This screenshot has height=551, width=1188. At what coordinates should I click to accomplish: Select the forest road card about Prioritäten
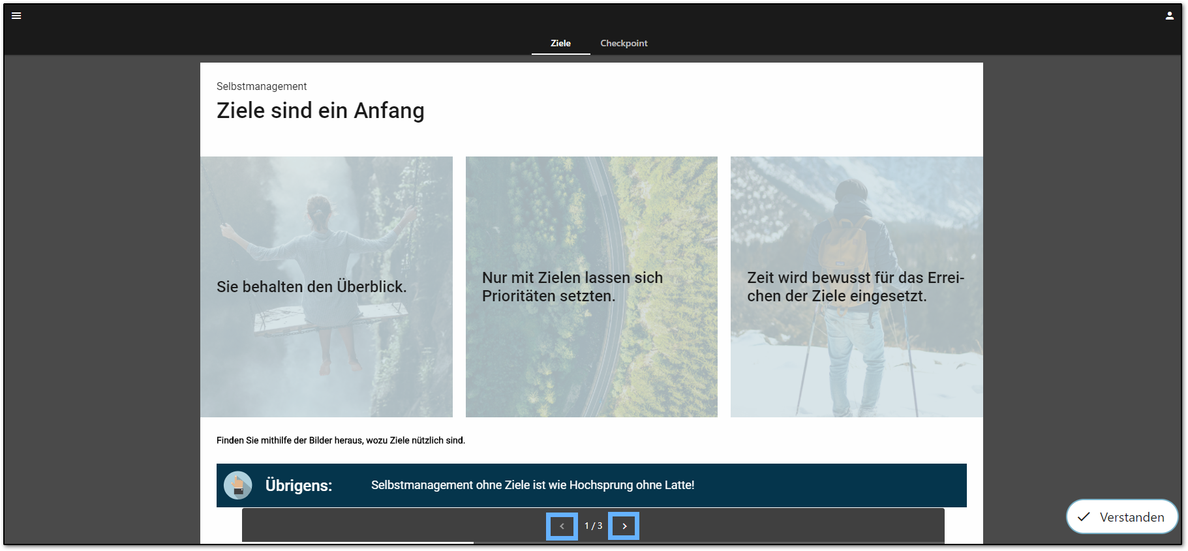592,287
